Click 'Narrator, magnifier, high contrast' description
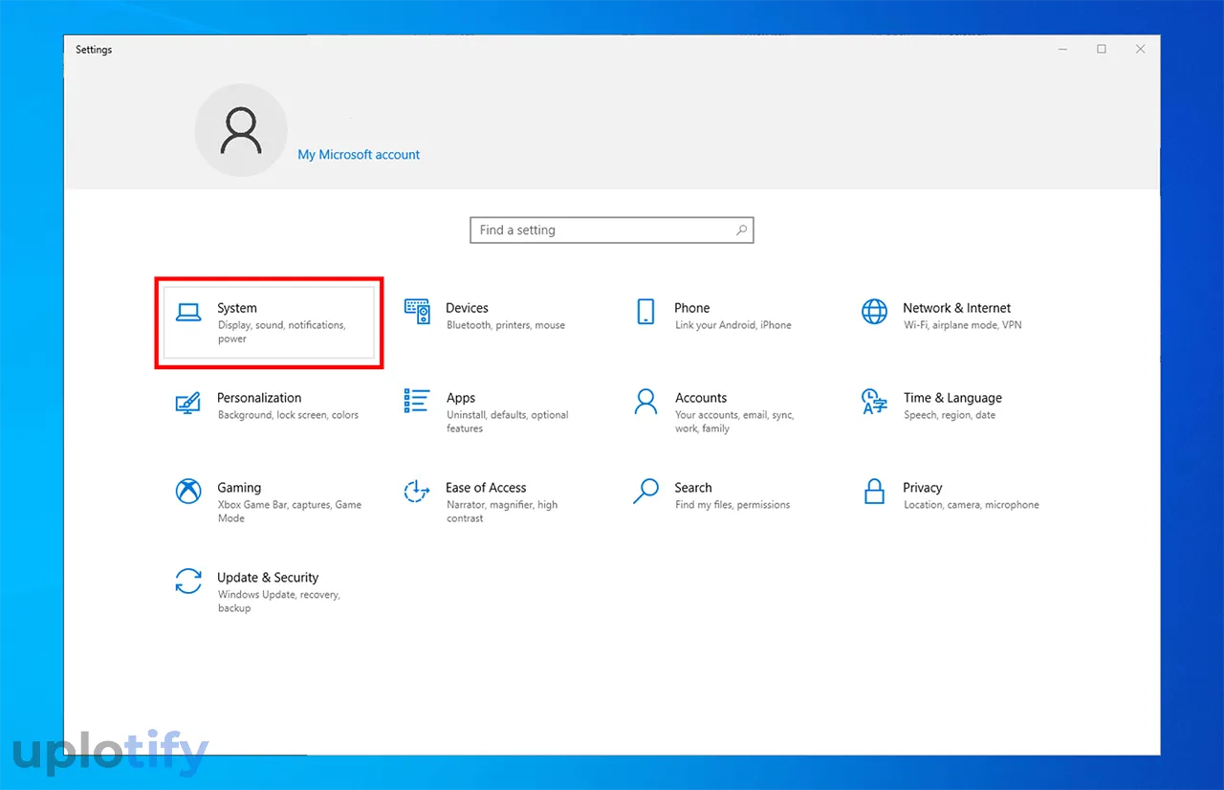This screenshot has height=790, width=1224. pos(502,512)
